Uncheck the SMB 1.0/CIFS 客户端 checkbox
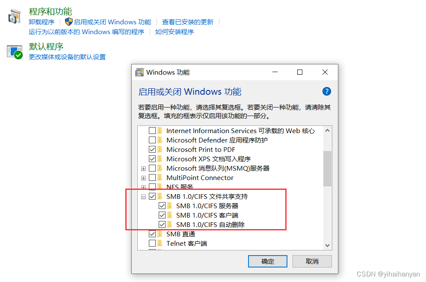Viewport: 426px width, 282px height. pos(162,215)
